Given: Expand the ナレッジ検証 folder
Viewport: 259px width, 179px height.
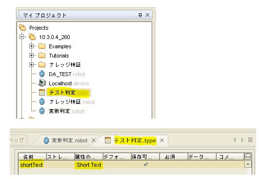Looking at the screenshot, I should 31,64.
